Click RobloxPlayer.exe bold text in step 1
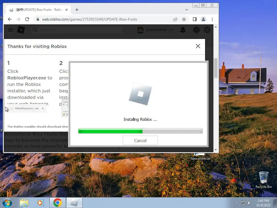 (27, 78)
